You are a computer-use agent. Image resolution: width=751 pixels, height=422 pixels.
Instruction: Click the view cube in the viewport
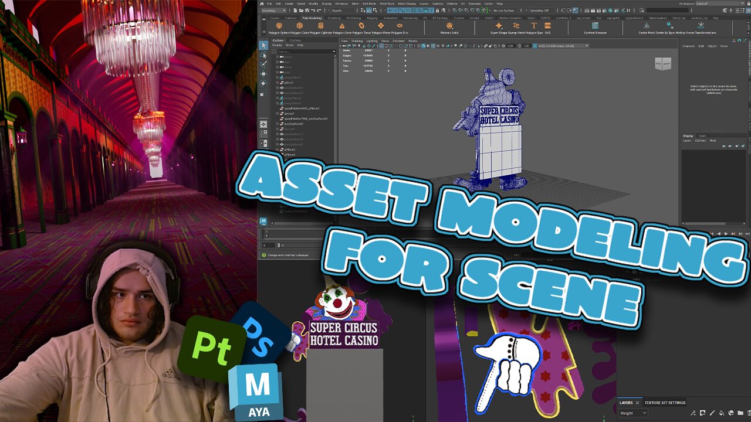(x=662, y=63)
